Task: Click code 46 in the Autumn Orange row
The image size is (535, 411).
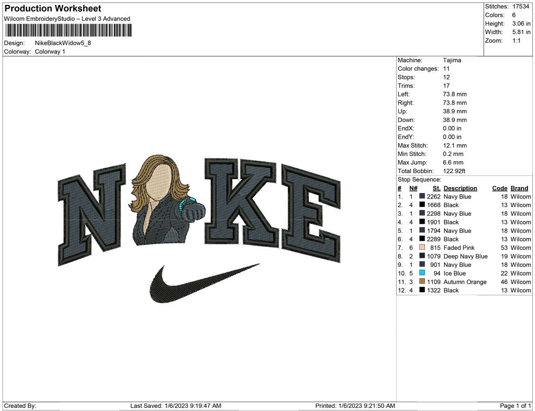Action: point(504,282)
